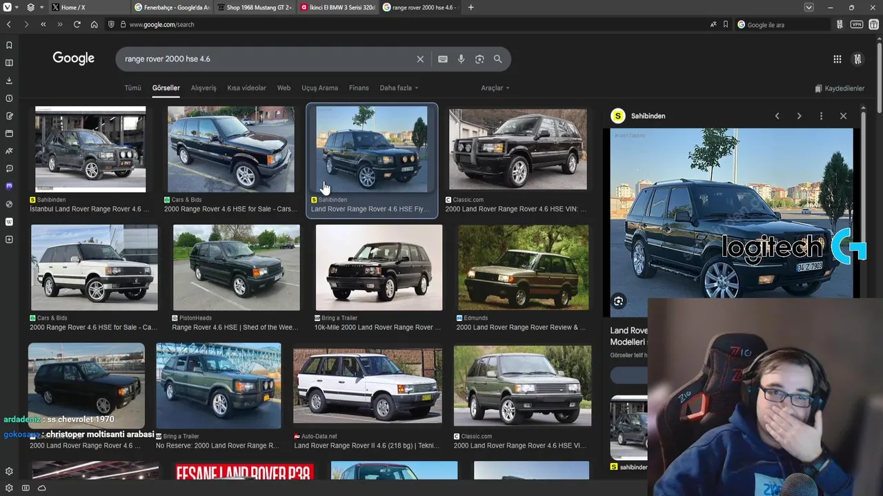
Task: Click the rewind history double-arrow button
Action: coord(43,24)
